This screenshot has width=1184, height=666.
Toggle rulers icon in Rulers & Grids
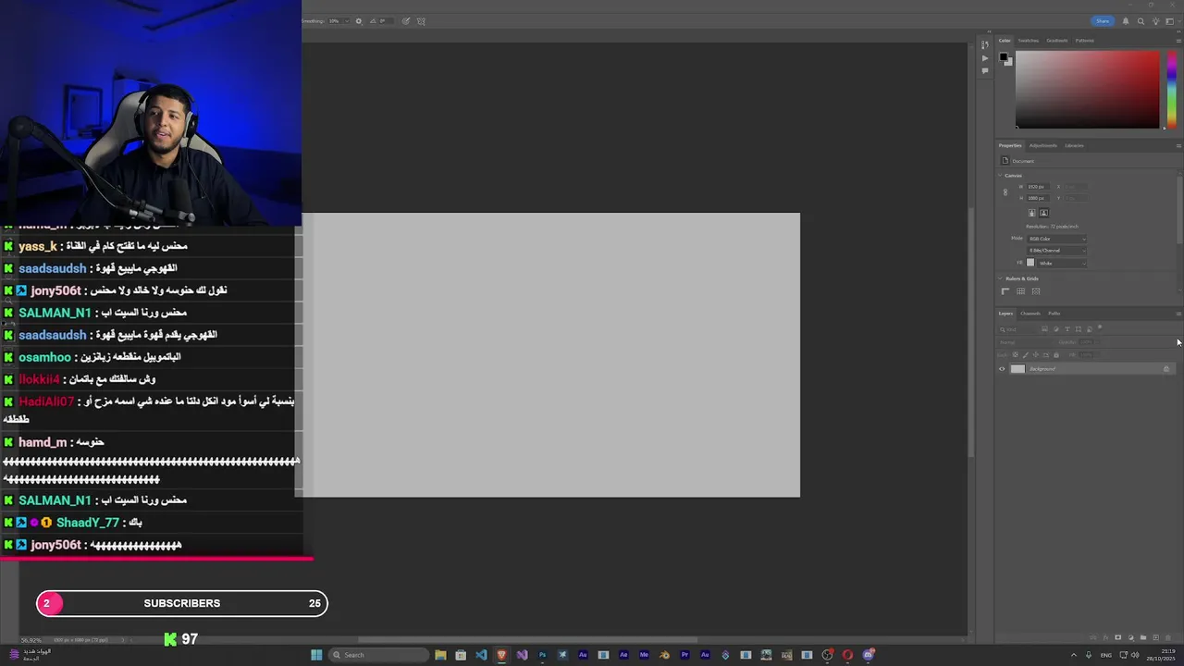pos(1005,291)
